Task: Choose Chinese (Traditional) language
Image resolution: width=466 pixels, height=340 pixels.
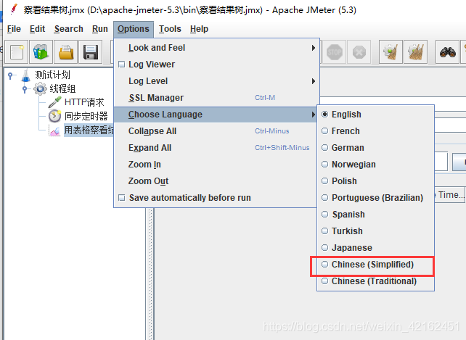Action: click(x=375, y=281)
